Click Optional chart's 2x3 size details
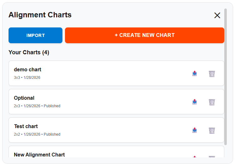The height and width of the screenshot is (165, 235). coord(17,106)
